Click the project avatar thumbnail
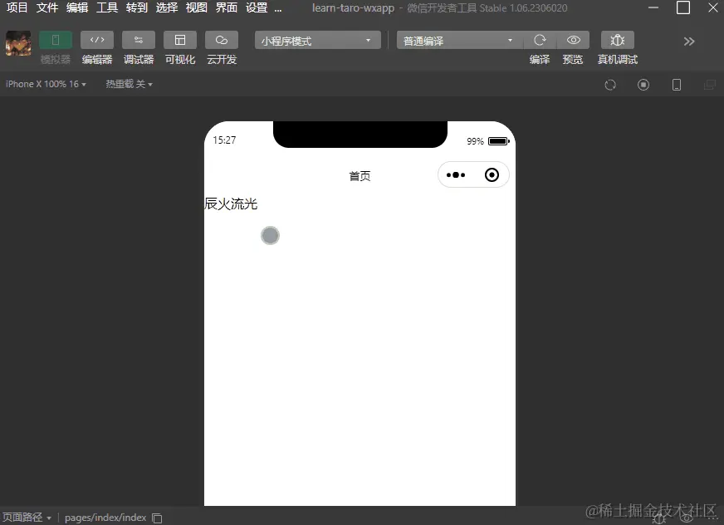Viewport: 724px width, 525px height. (x=18, y=42)
